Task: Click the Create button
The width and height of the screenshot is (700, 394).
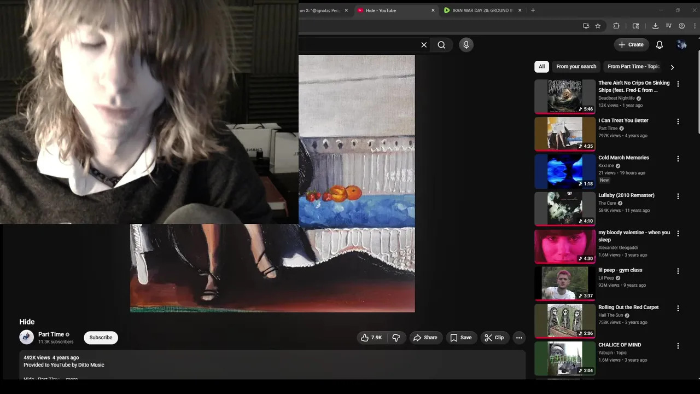Action: 631,45
